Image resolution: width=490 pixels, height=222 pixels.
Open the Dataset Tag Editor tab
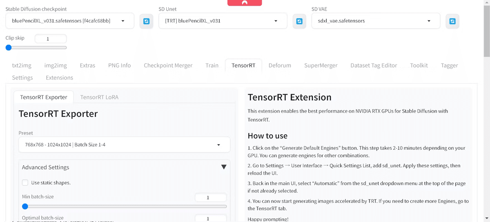point(374,65)
